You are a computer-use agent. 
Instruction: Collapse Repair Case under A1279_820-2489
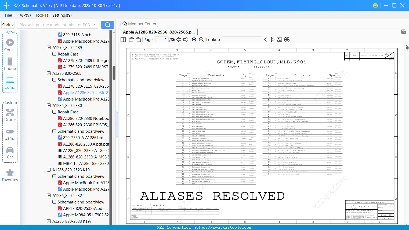(x=54, y=54)
